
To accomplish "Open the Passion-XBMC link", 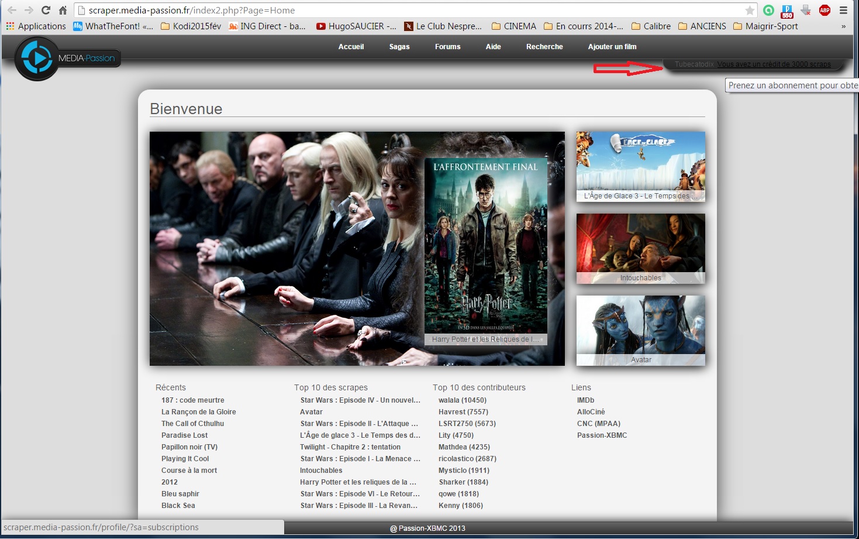I will tap(602, 435).
